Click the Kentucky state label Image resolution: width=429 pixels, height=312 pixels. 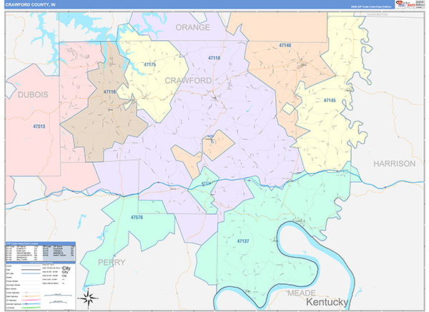[x=327, y=302]
